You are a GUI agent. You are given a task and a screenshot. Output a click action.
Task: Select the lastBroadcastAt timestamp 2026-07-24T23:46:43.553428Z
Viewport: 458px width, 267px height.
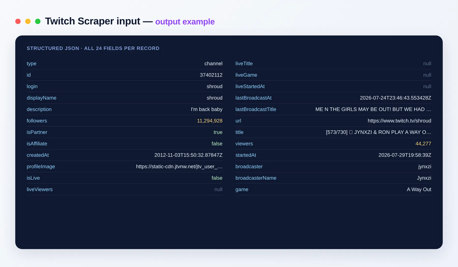(x=395, y=98)
